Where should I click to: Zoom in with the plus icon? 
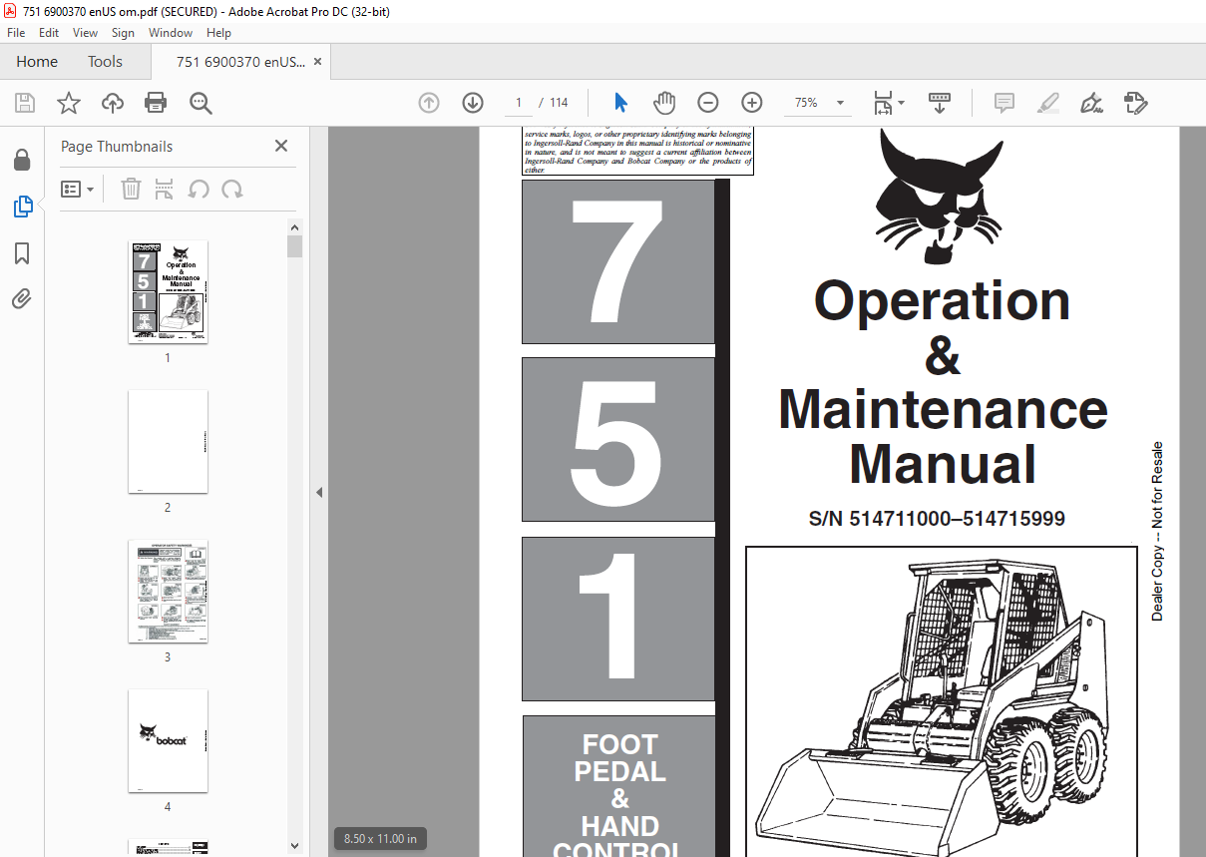coord(752,103)
